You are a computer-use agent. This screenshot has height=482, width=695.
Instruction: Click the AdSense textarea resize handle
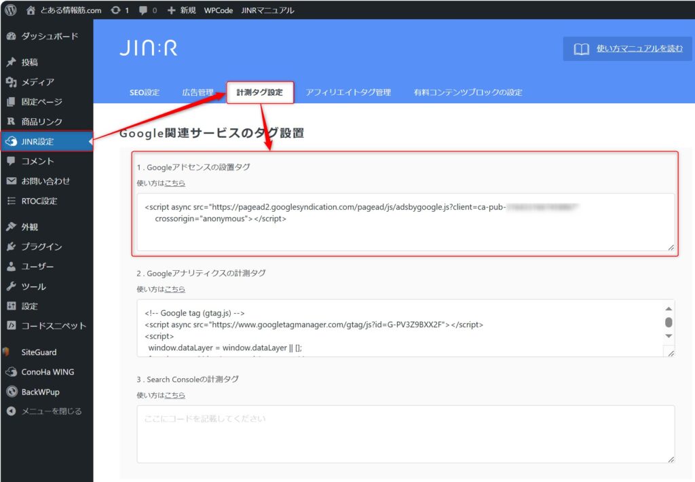(x=671, y=248)
